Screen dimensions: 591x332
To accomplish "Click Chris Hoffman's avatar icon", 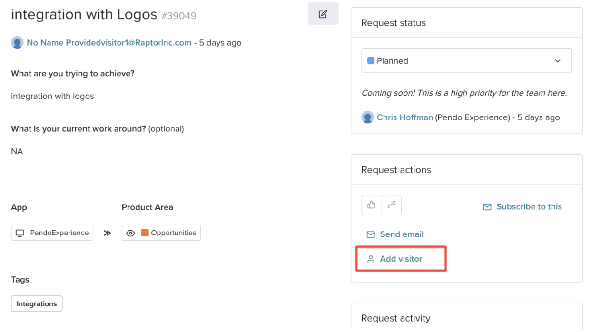I will click(x=368, y=117).
